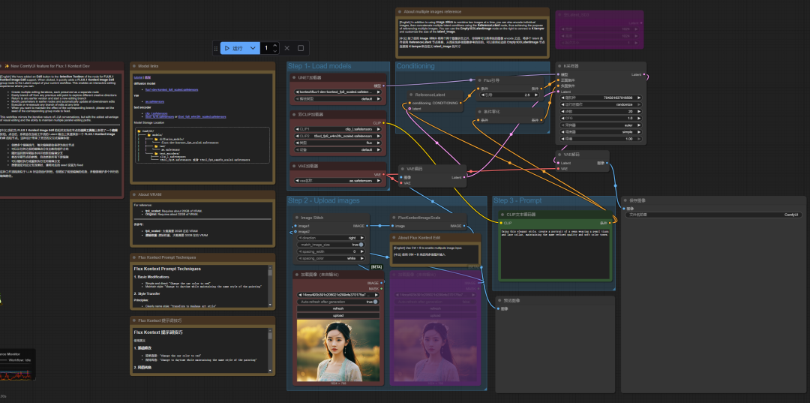This screenshot has width=810, height=403.
Task: Click the refresh button in active 加载图像 node
Action: (338, 308)
